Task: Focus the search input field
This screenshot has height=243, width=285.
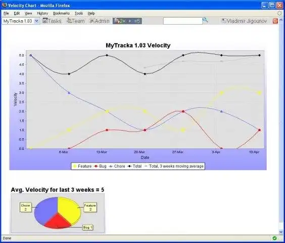Action: (x=182, y=21)
